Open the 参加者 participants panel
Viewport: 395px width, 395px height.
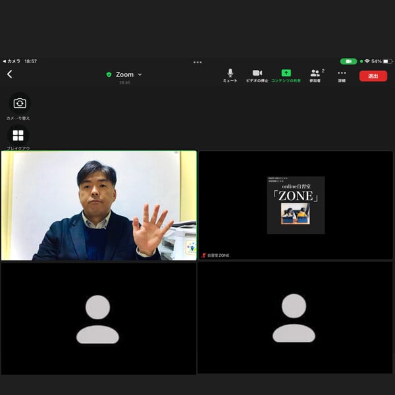pyautogui.click(x=315, y=74)
